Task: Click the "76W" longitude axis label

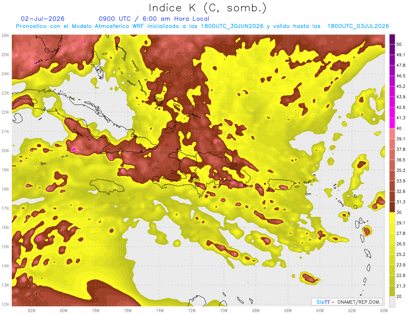Action: pyautogui.click(x=128, y=311)
